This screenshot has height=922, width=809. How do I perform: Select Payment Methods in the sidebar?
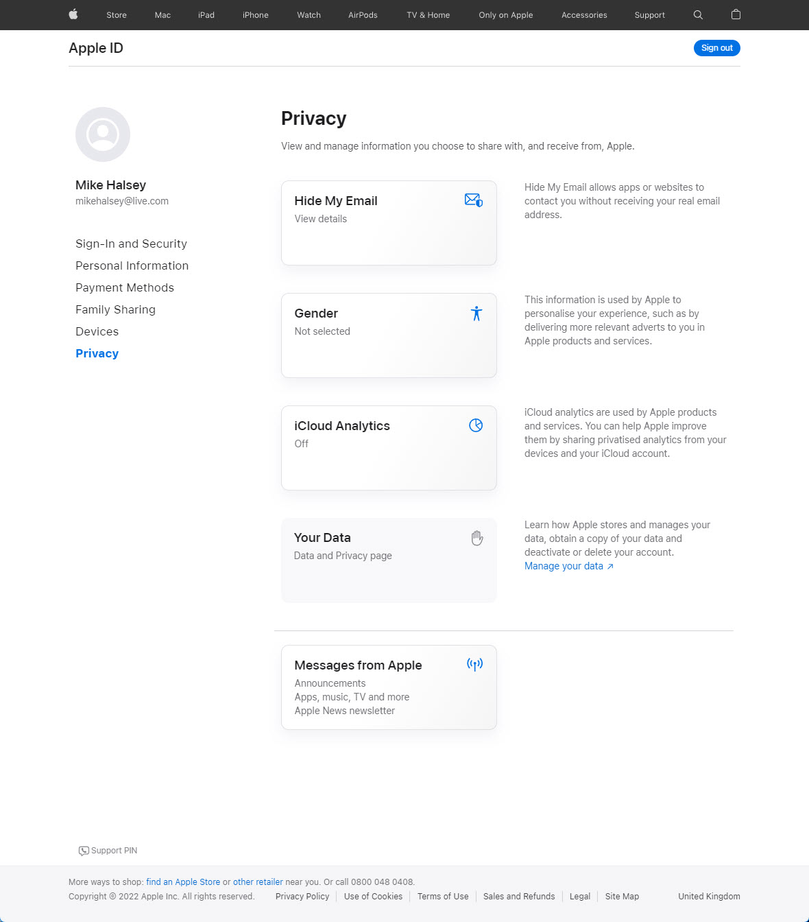pyautogui.click(x=125, y=287)
